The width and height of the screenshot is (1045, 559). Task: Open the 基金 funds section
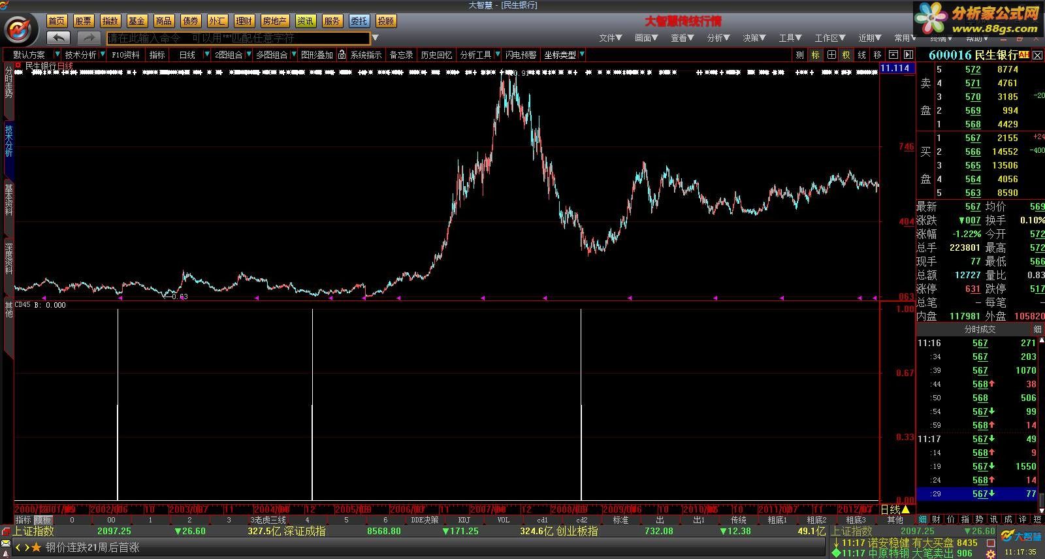137,21
